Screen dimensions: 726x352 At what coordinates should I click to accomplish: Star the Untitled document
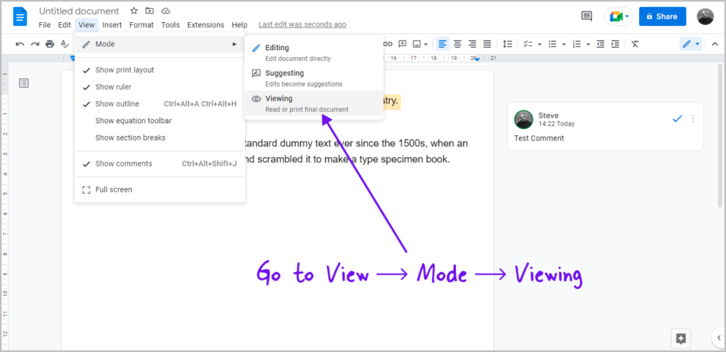[134, 11]
